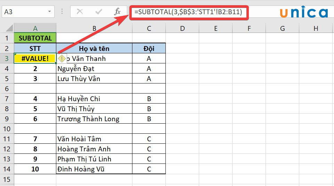Screen dimensions: 334x186
Task: Click team cell for Đinh Hoàng Vũ row
Action: 149,169
